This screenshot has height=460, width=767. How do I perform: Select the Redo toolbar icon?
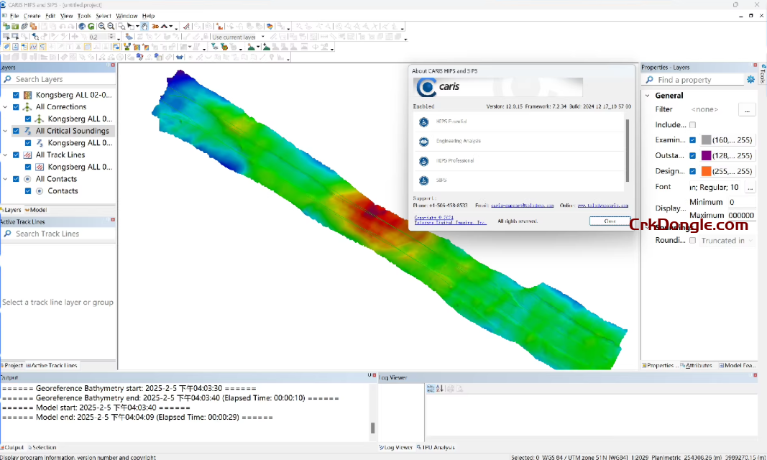pyautogui.click(x=70, y=27)
